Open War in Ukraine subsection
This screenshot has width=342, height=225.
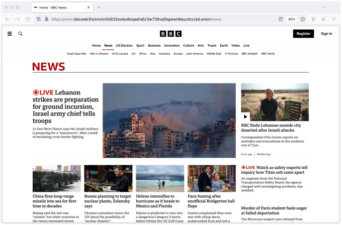[99, 54]
